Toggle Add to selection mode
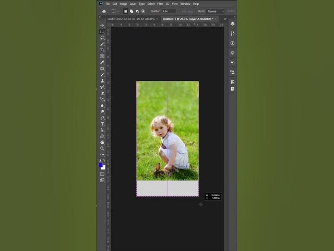334x251 pixels. pyautogui.click(x=132, y=11)
